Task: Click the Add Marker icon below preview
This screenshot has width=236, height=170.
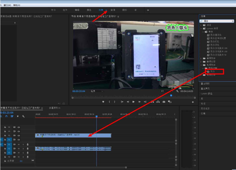Action: coord(103,102)
